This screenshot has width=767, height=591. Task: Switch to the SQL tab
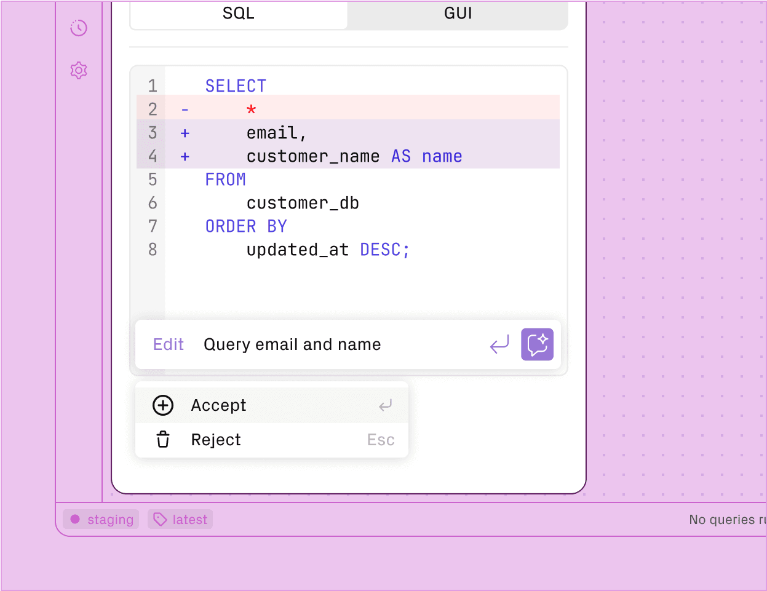238,14
